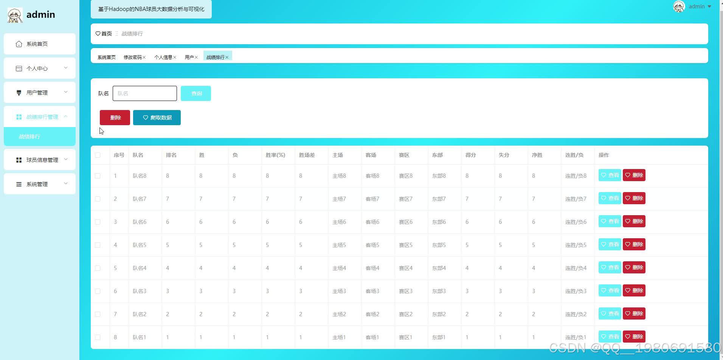723x360 pixels.
Task: Tick the checkbox for row 队名8
Action: coord(98,176)
